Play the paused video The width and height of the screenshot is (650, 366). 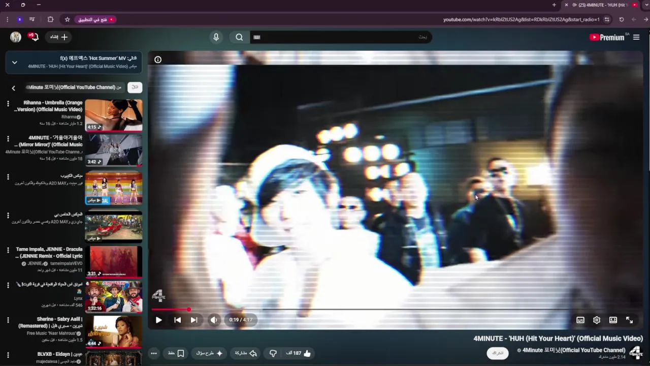[x=158, y=320]
